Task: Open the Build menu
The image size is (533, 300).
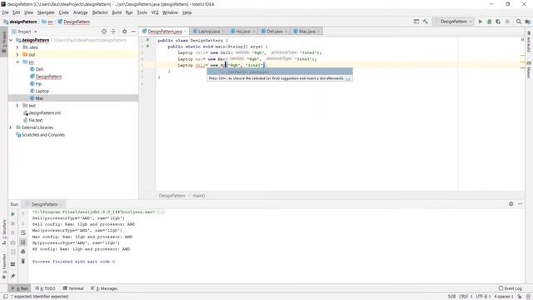Action: pos(117,12)
